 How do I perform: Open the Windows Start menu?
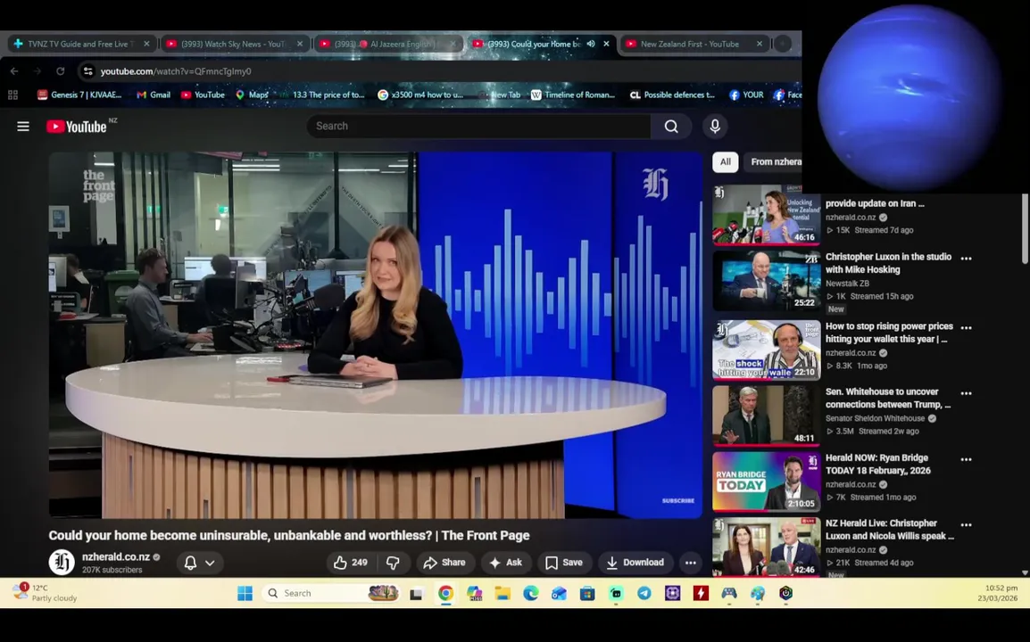tap(245, 594)
